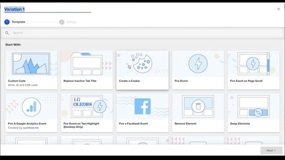
Task: Click the 'Fire A Google Analytics Event' label
Action: 27,124
